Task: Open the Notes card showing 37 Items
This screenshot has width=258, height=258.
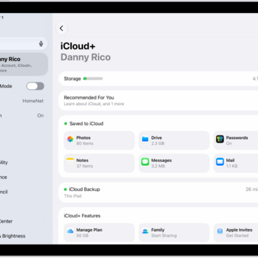Action: tap(99, 163)
